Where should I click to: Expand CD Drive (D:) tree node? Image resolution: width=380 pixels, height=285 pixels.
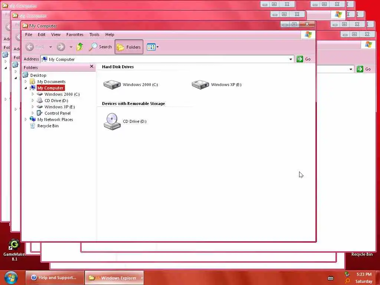33,100
